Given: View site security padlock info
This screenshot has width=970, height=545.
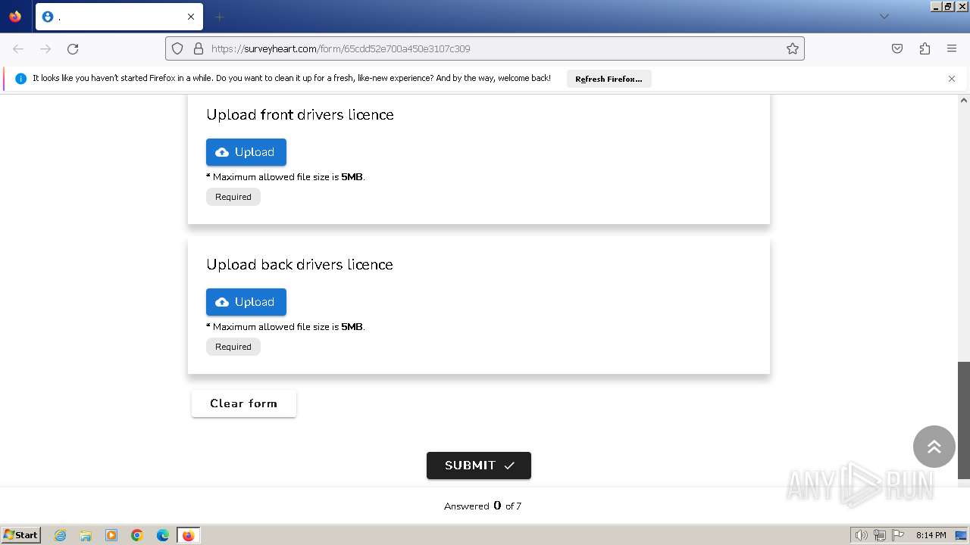Looking at the screenshot, I should point(199,48).
